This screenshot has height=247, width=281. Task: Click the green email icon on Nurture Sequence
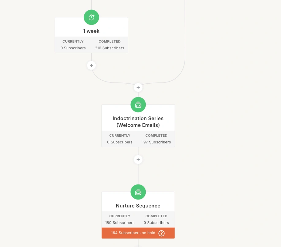[x=138, y=192]
